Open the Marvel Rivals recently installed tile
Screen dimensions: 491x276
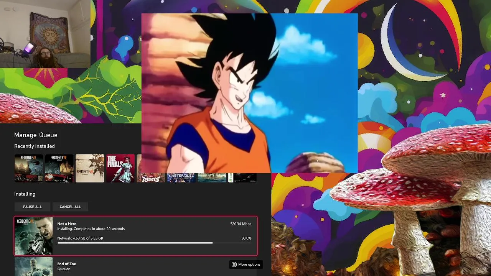pyautogui.click(x=151, y=178)
